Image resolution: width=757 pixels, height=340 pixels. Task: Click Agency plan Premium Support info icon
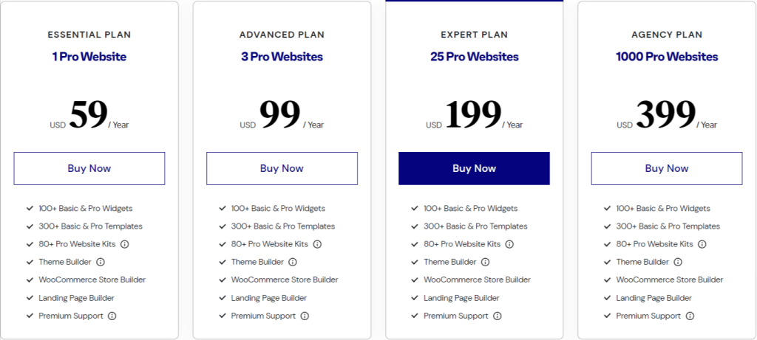click(x=690, y=316)
